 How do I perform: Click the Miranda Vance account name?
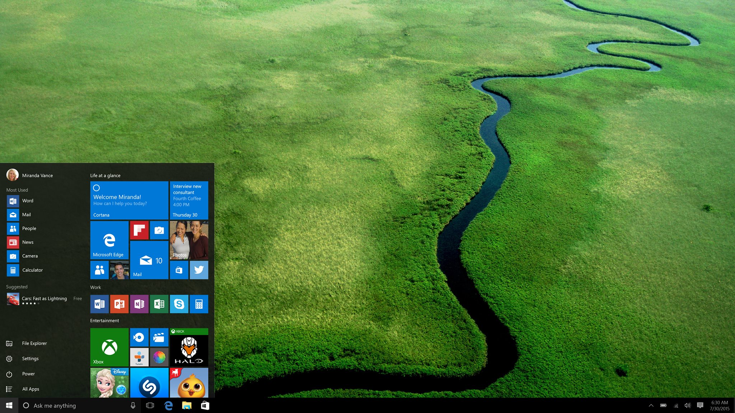(x=37, y=175)
